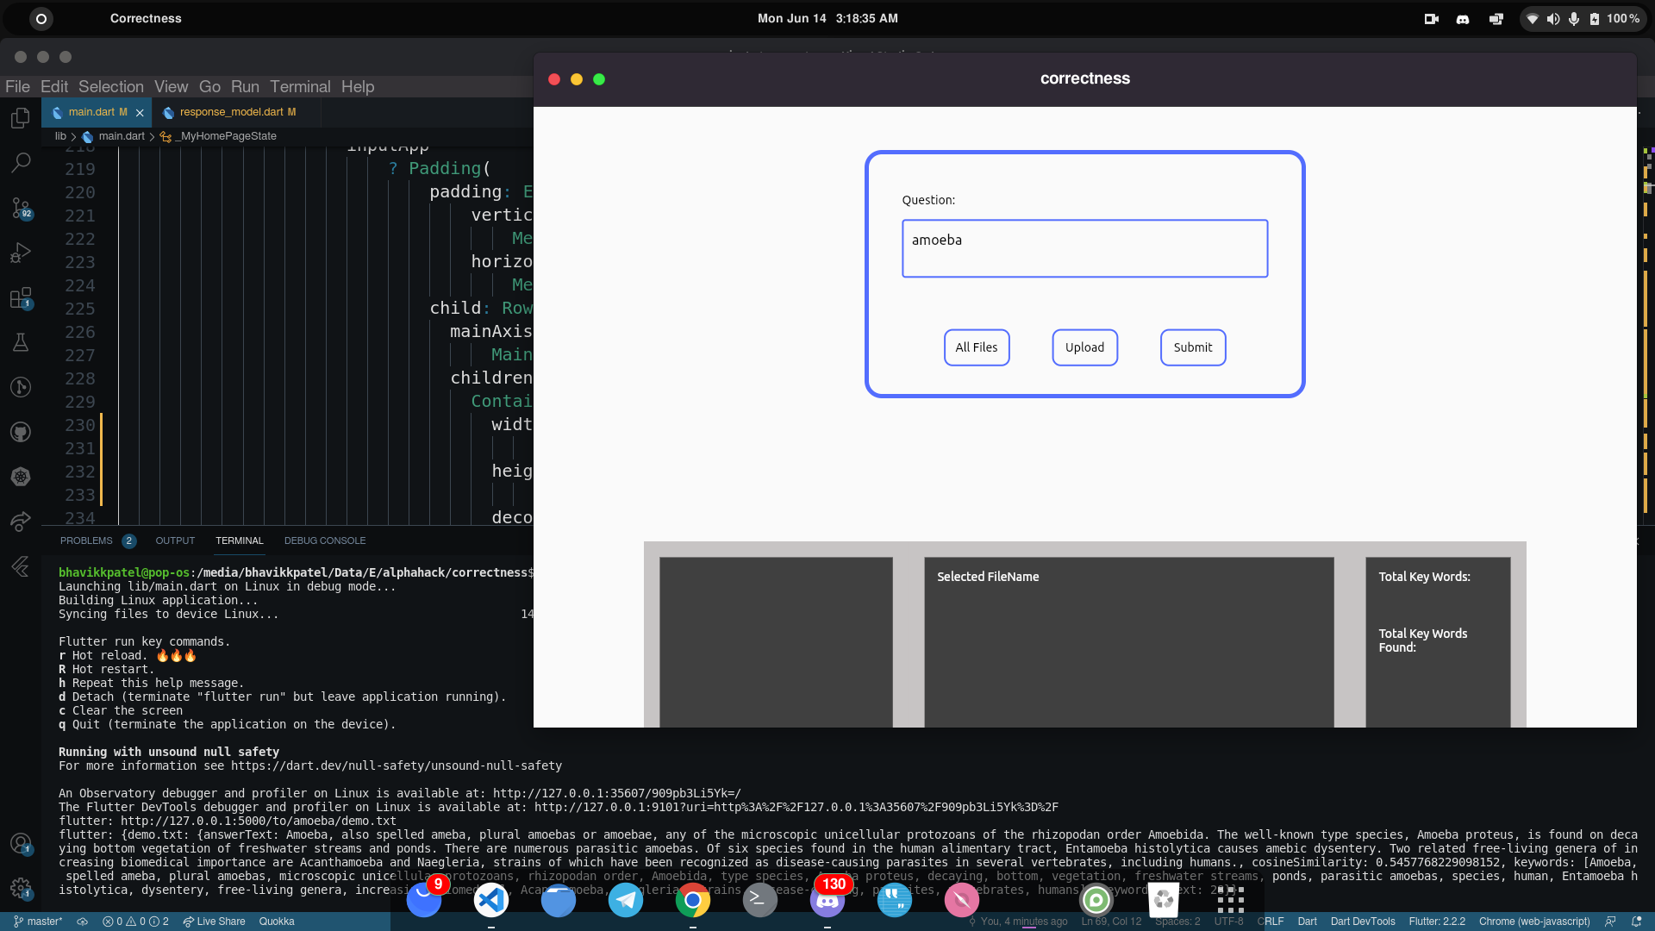Open the Kubernetes helm wheel icon
1655x931 pixels.
click(21, 477)
